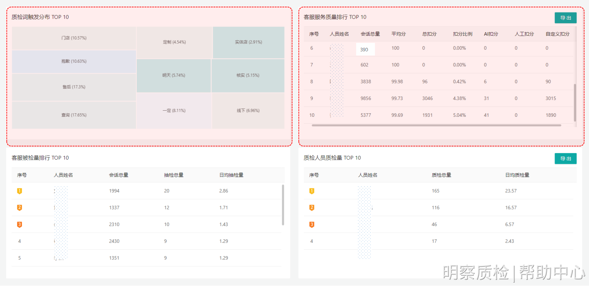Click 总扣分 column header
Image resolution: width=589 pixels, height=286 pixels.
pos(429,34)
